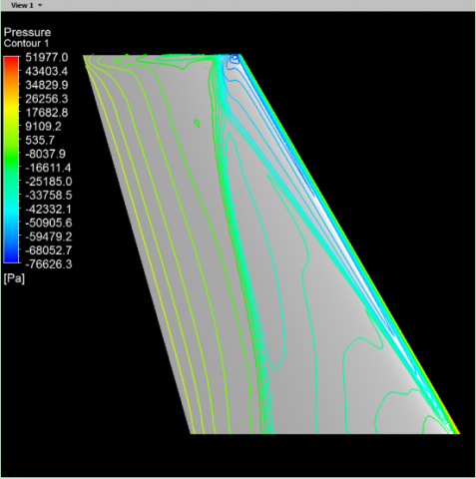Select legend value -8037.9

point(46,154)
